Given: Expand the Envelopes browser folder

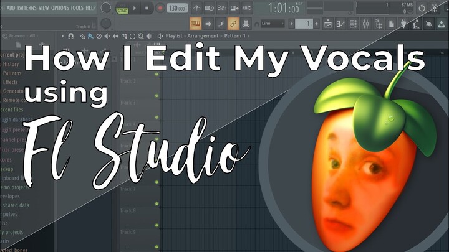Looking at the screenshot, I should point(10,196).
